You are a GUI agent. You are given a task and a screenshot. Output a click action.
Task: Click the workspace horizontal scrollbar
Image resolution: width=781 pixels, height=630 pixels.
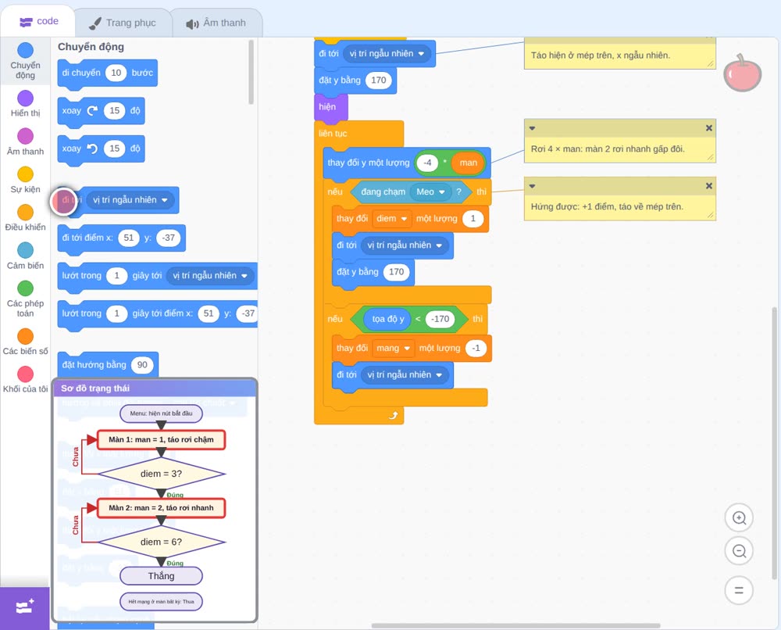pyautogui.click(x=516, y=625)
